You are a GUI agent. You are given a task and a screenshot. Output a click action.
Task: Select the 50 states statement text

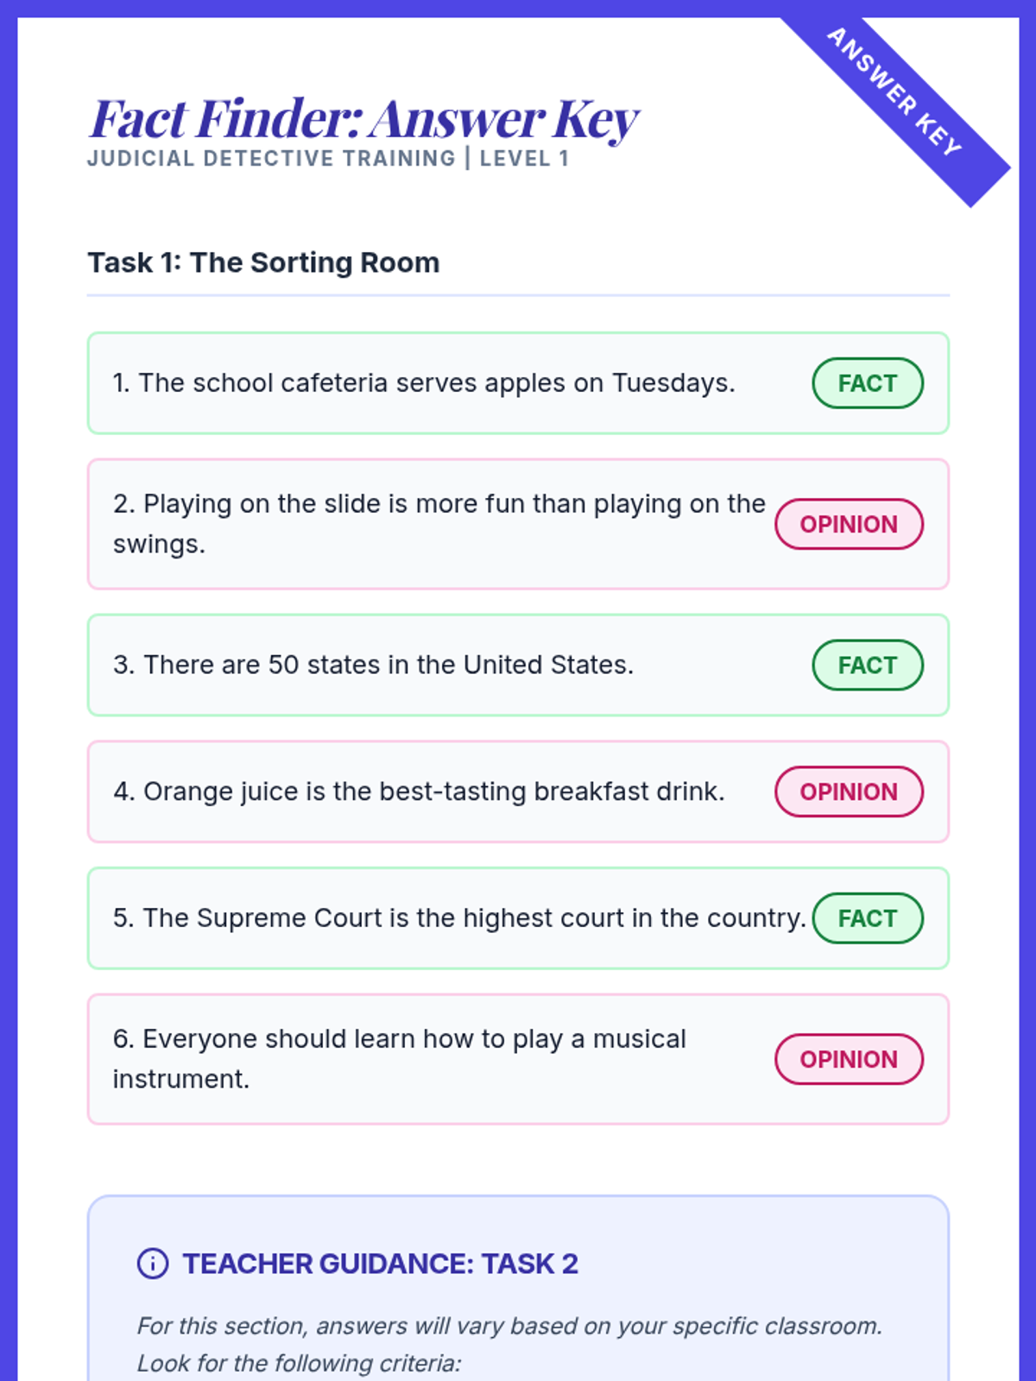point(373,665)
